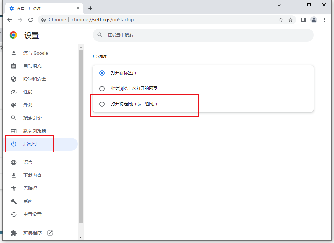
Task: Select the 打开新标签页 radio option
Action: 102,73
